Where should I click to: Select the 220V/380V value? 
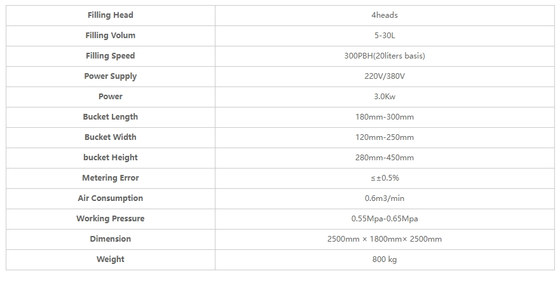(385, 76)
